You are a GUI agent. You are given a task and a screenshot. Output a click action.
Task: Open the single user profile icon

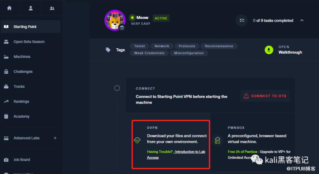[x=31, y=8]
